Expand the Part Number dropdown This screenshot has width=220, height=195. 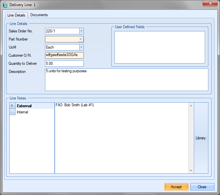(81, 39)
